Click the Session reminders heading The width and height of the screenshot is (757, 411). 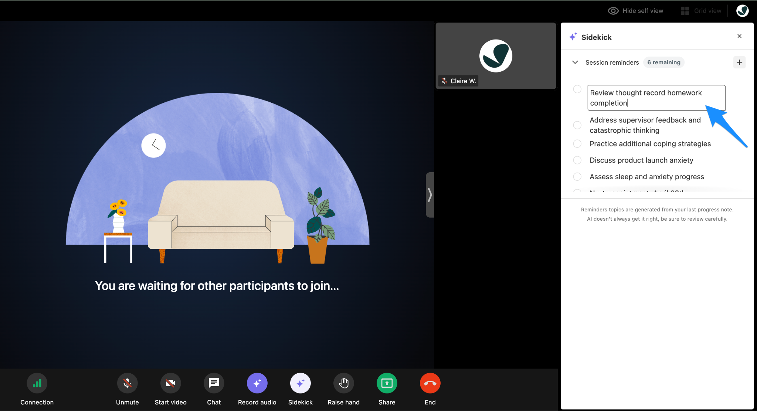612,62
